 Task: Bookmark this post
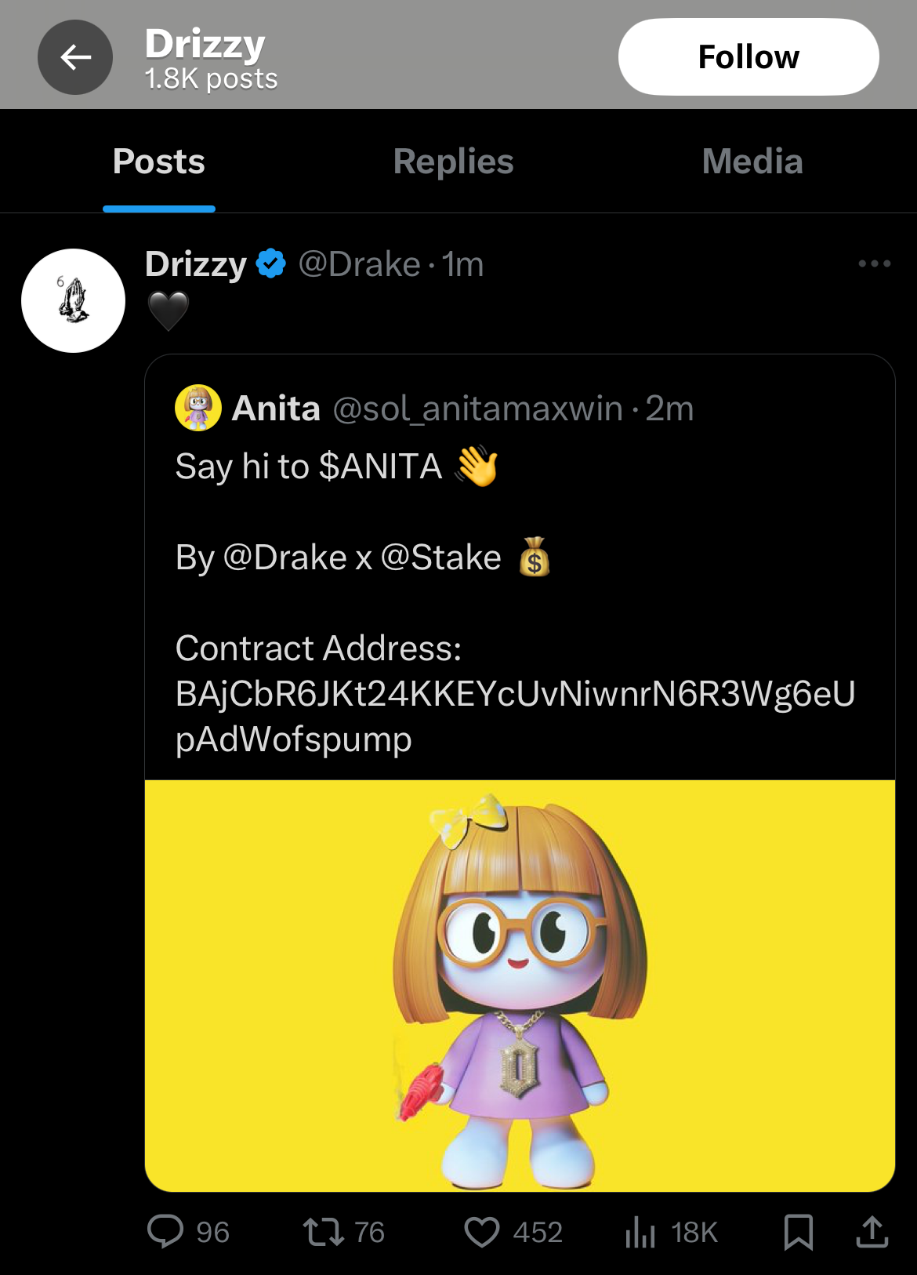(x=800, y=1232)
